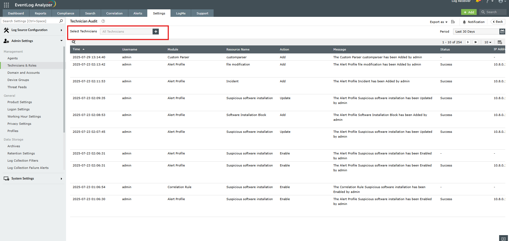Screen dimensions: 509x241
Task: Sort the table by Time column
Action: 76,49
